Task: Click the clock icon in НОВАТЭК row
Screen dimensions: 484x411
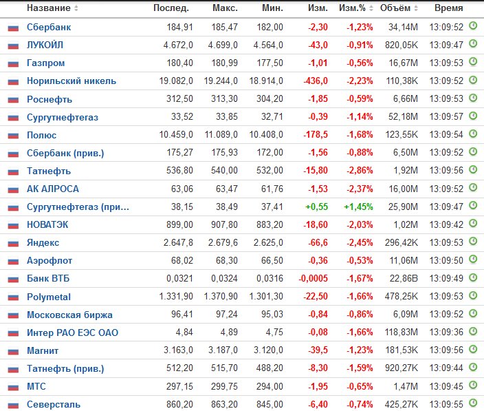Action: (473, 223)
